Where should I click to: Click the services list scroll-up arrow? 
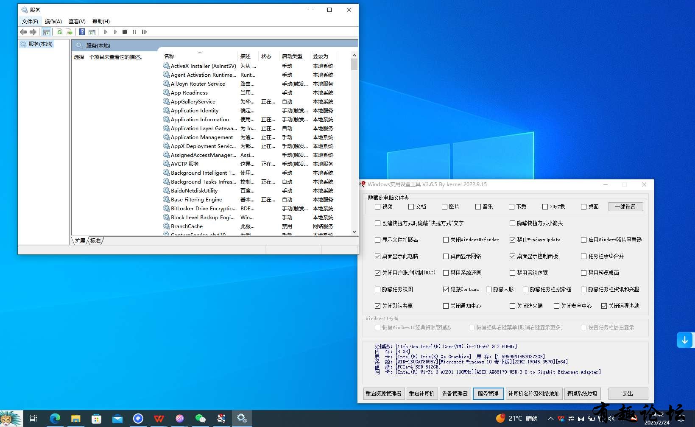(354, 55)
